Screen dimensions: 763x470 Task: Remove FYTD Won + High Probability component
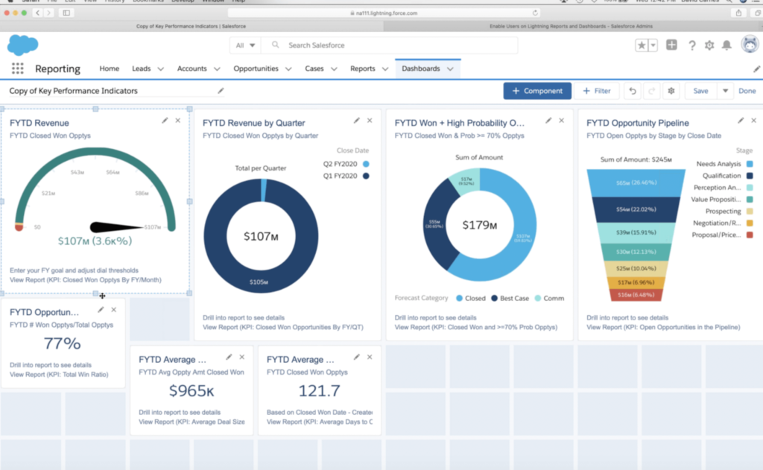pyautogui.click(x=562, y=120)
